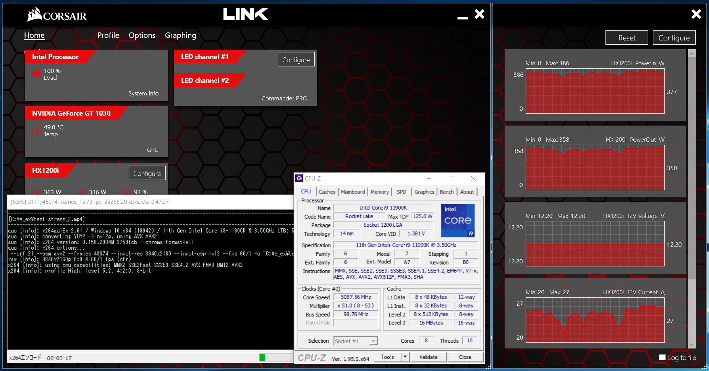The image size is (709, 371).
Task: Click the Code Name value Rocket Lake
Action: 359,216
